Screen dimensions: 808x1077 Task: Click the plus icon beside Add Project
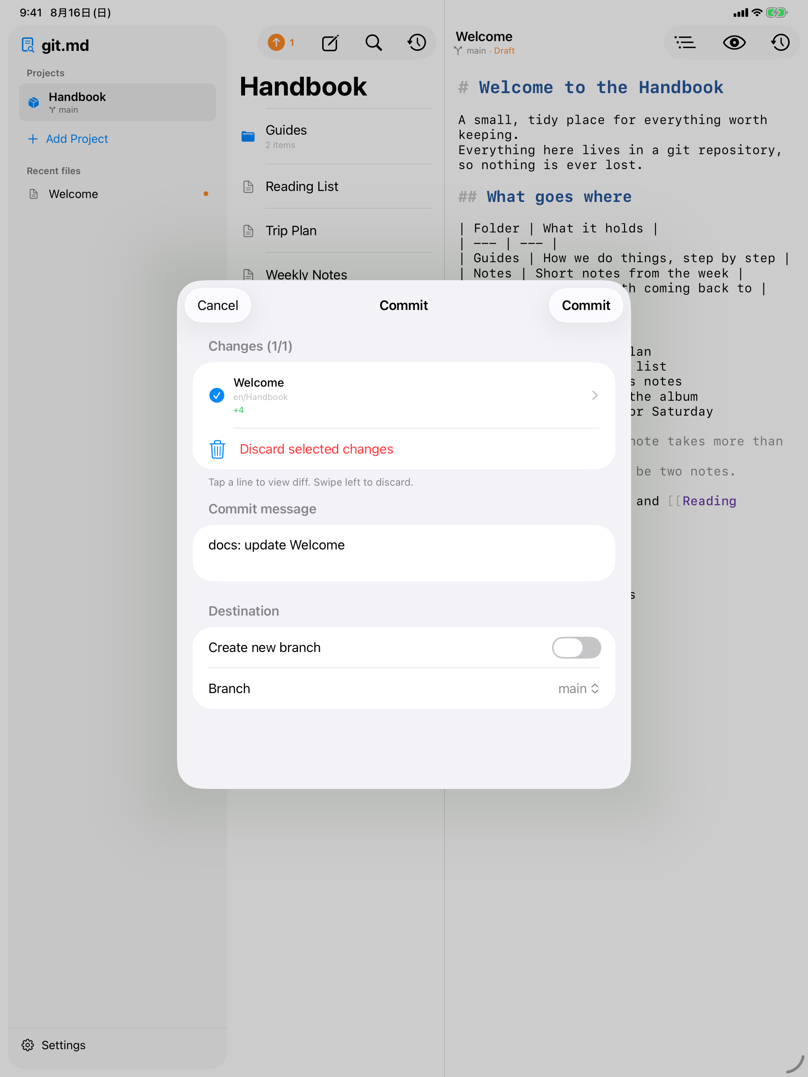(32, 139)
